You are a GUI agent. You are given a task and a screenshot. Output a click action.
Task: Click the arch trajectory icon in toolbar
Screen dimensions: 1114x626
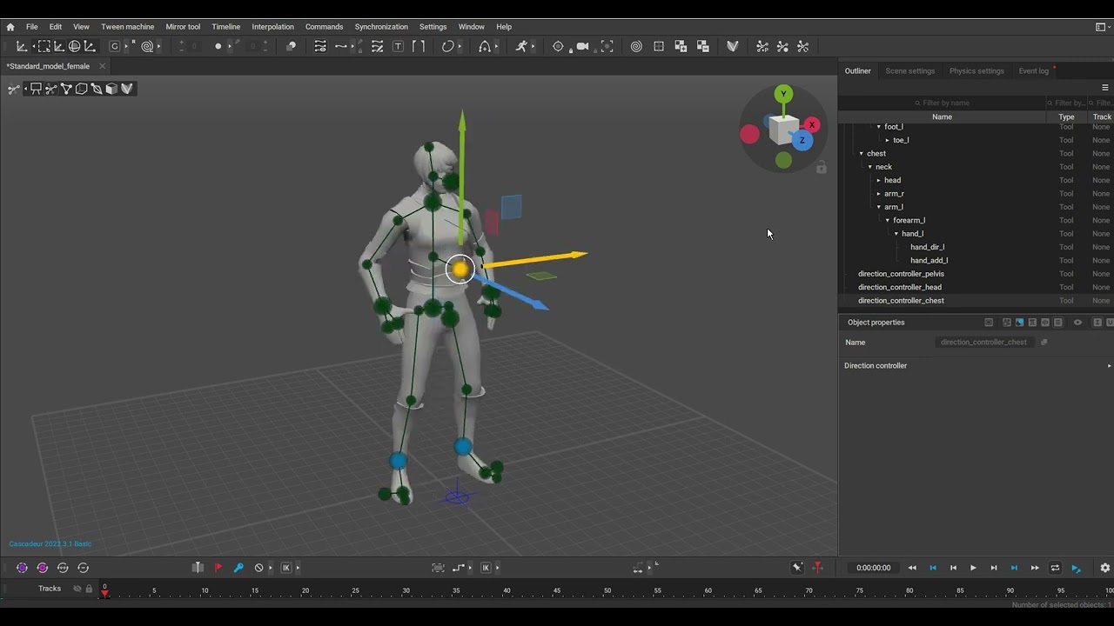[x=485, y=46]
